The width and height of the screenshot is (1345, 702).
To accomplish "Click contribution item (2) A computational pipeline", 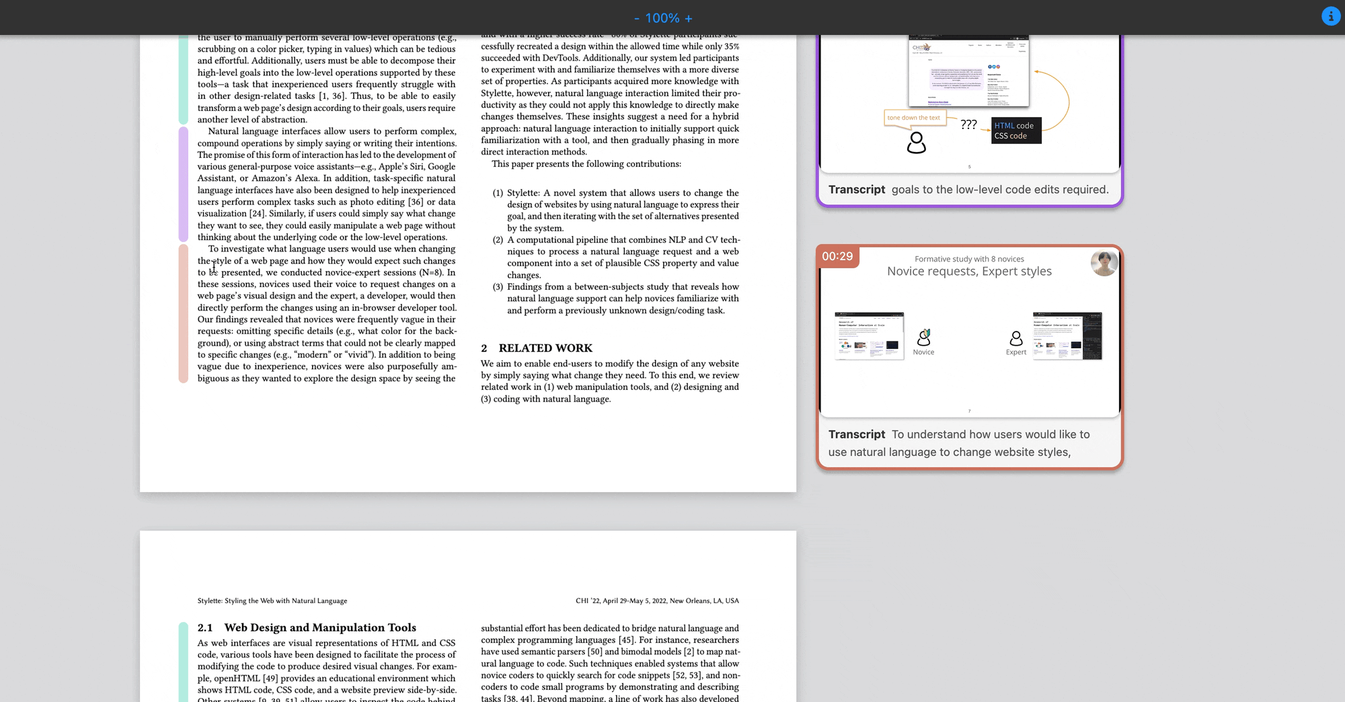I will (x=615, y=258).
